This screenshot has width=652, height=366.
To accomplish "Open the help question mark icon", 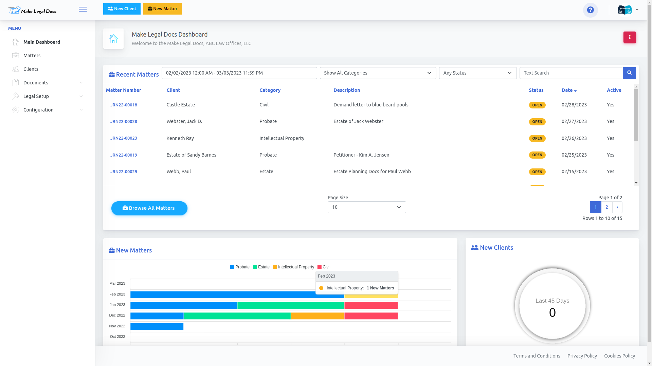I will click(x=590, y=10).
